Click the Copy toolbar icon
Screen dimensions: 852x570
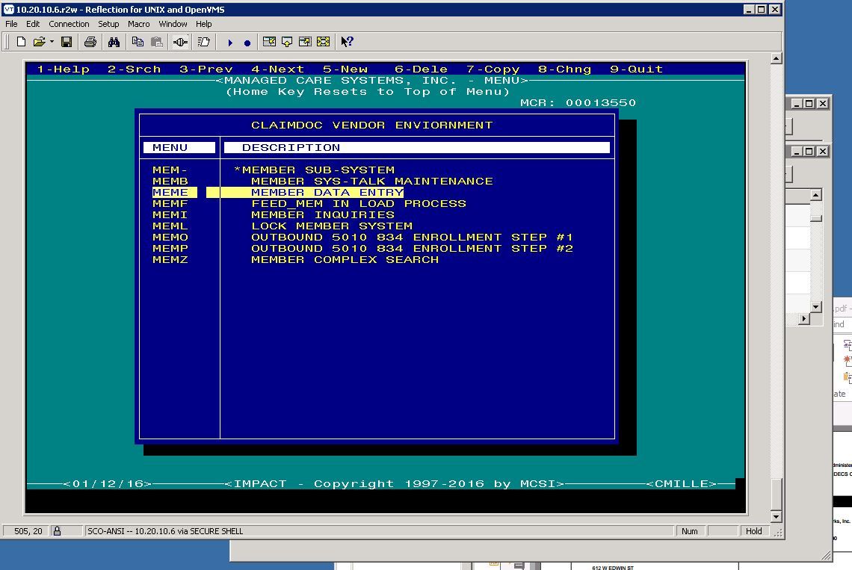pos(138,42)
